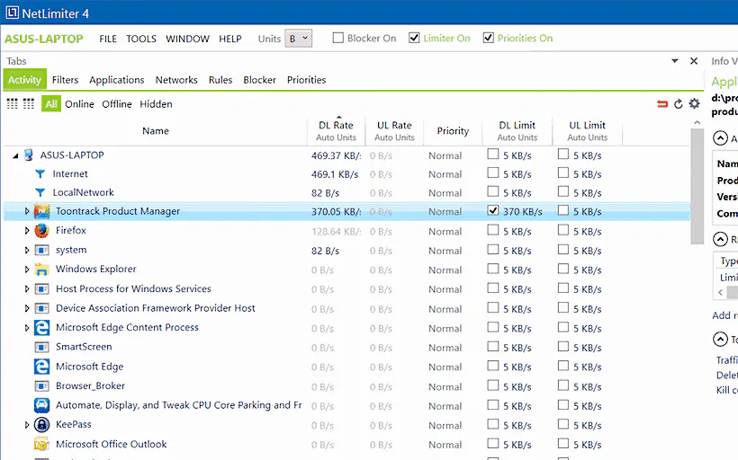
Task: Click the Internet filter funnel icon
Action: click(40, 174)
